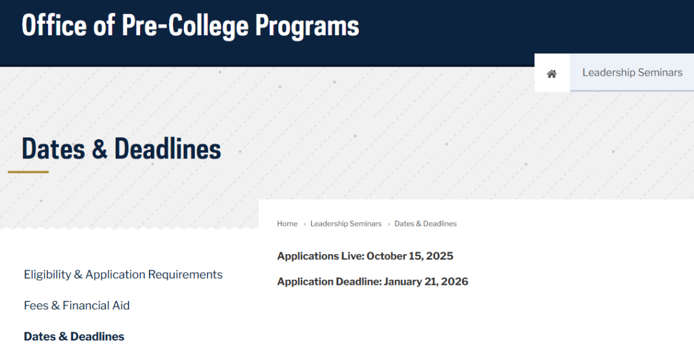Select the October 15, 2025 date text
Viewport: 694px width, 349px height.
[410, 256]
